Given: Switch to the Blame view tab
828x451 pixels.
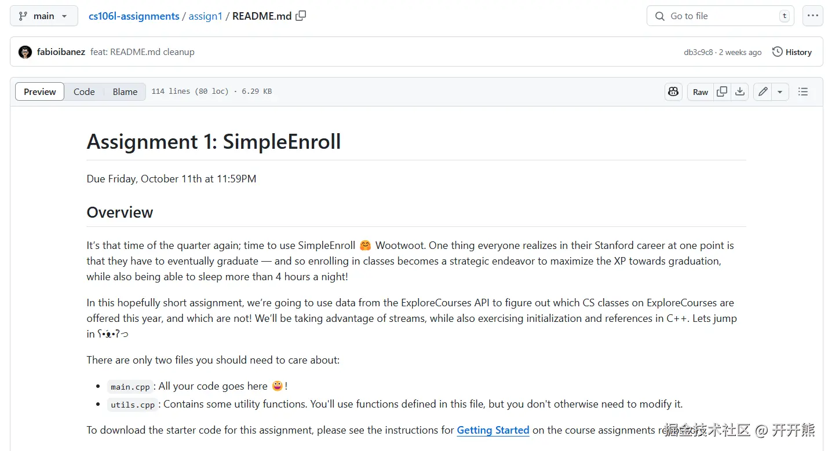Looking at the screenshot, I should coord(125,91).
